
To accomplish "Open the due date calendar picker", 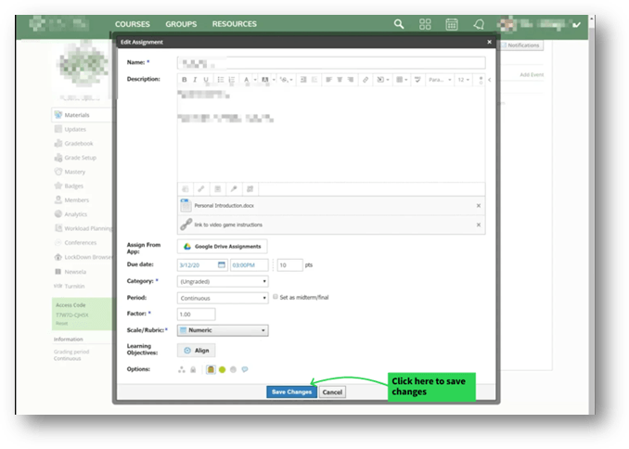I will click(222, 264).
